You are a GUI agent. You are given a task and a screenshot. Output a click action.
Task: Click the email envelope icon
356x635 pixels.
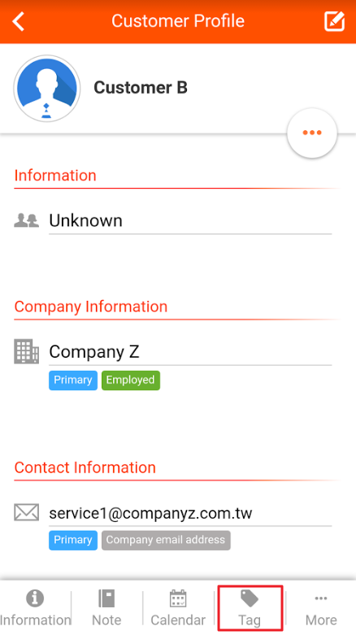[x=26, y=512]
